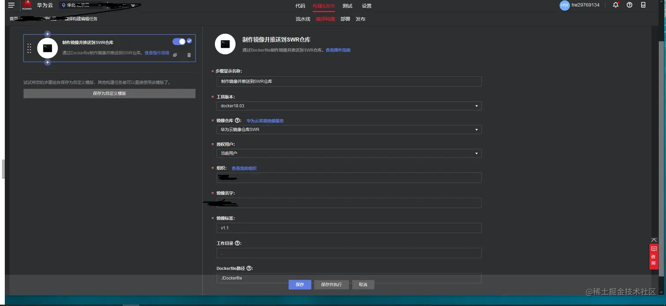Screen dimensions: 666x306
Task: Click the 步骤显示名称 input field
Action: coord(349,81)
